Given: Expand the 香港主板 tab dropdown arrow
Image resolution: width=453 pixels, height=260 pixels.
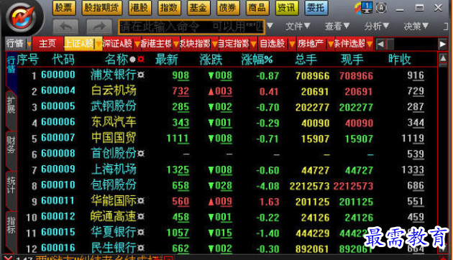Looking at the screenshot, I should click(x=176, y=44).
